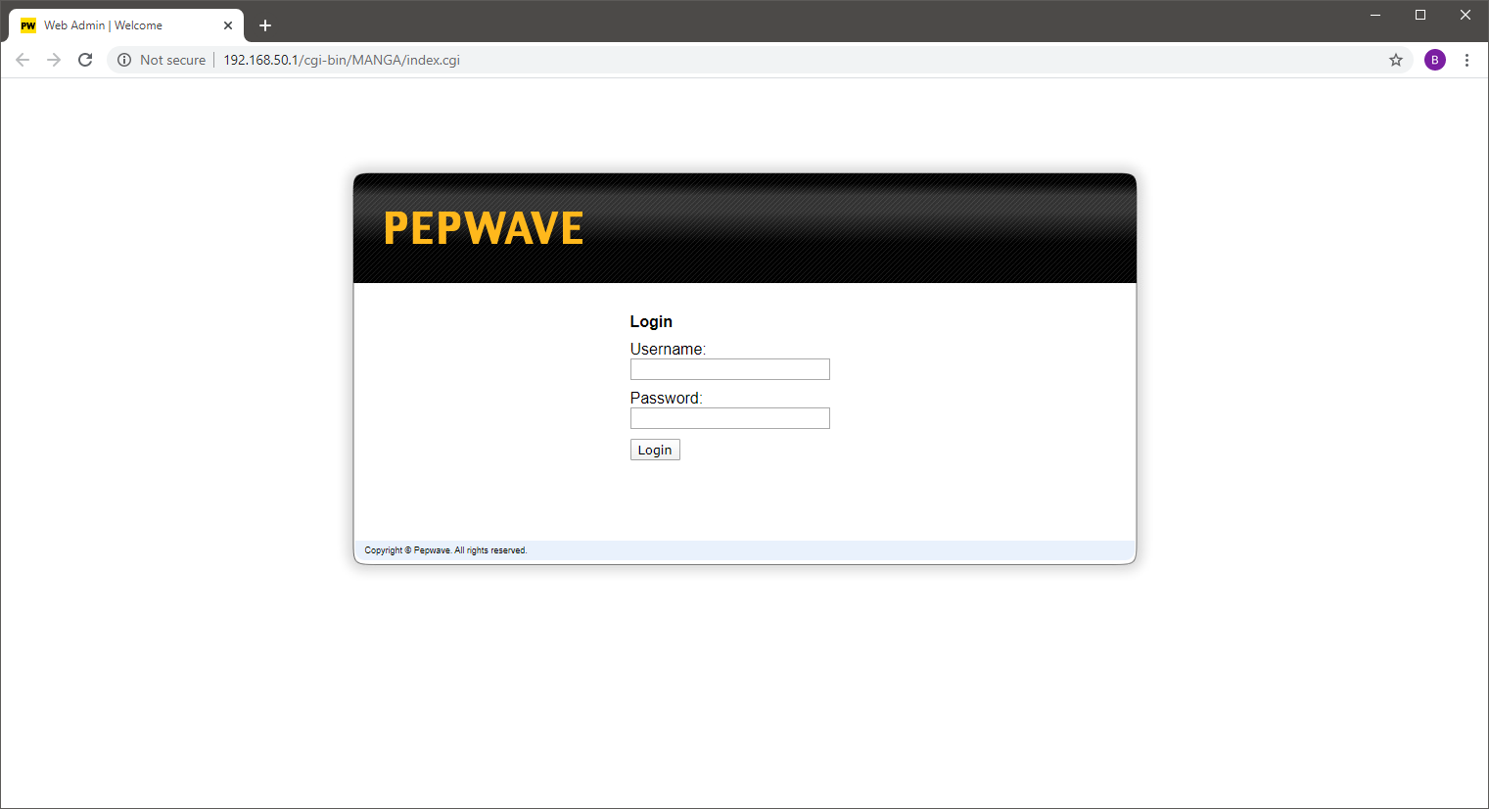Open the Chrome profile avatar menu
Viewport: 1489px width, 809px height.
pos(1435,60)
